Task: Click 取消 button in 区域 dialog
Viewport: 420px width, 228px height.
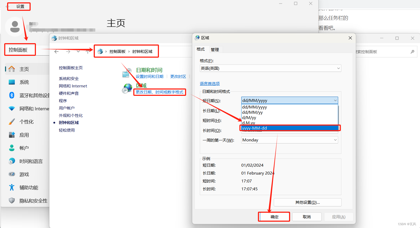Action: (307, 217)
